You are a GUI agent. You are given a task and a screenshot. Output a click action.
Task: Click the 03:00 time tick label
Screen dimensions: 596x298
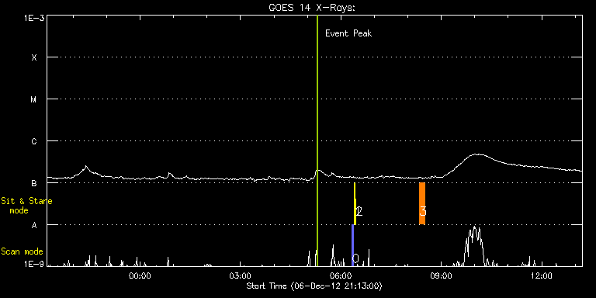tap(241, 275)
